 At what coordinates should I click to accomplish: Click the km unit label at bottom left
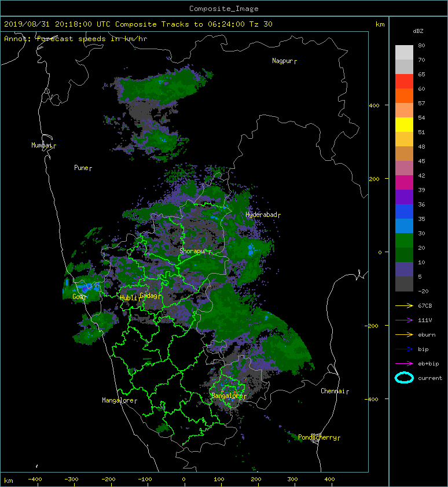(9, 481)
